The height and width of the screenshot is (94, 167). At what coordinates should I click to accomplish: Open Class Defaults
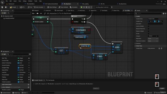[x=63, y=7]
